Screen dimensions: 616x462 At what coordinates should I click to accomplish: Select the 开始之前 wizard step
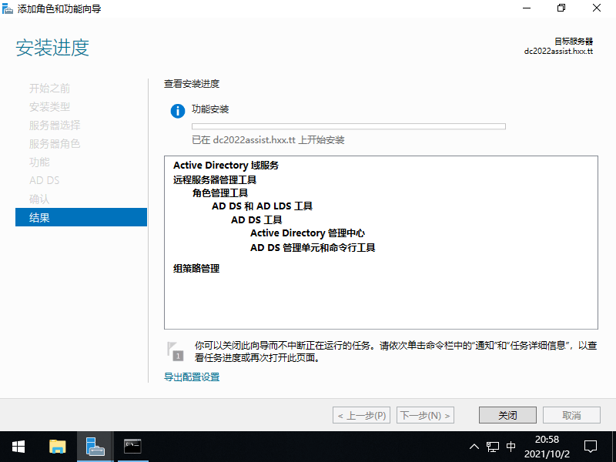49,89
